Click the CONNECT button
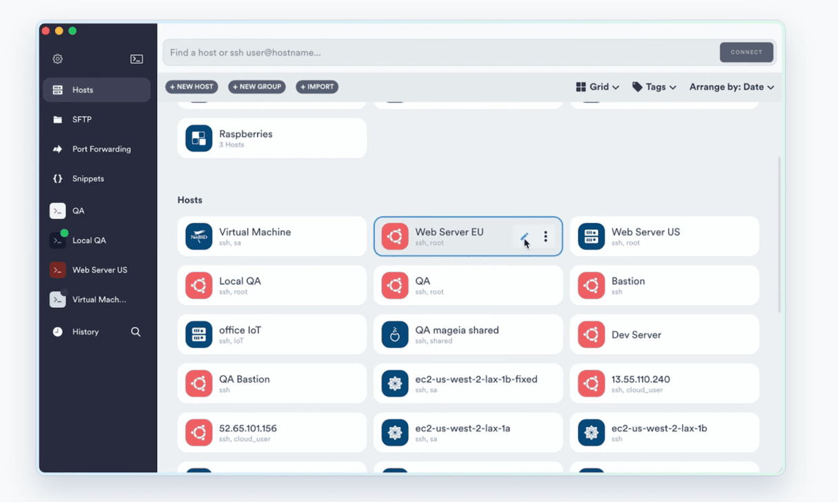Image resolution: width=838 pixels, height=502 pixels. point(746,52)
